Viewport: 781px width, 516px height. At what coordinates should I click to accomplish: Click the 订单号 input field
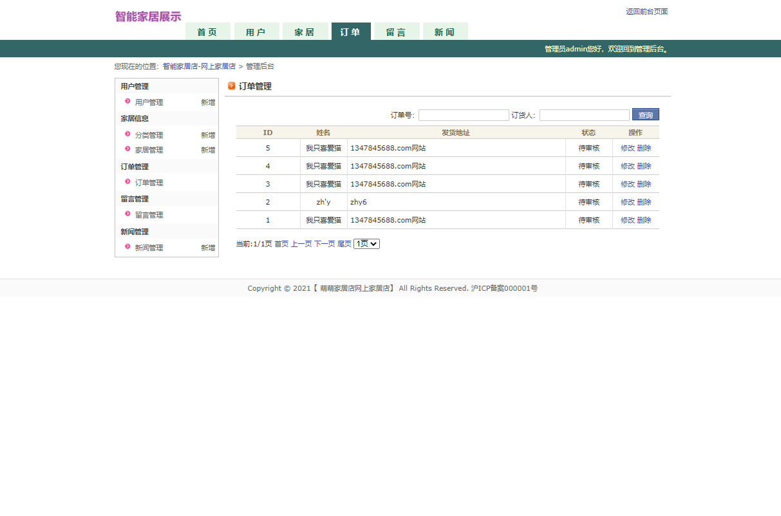pyautogui.click(x=463, y=115)
